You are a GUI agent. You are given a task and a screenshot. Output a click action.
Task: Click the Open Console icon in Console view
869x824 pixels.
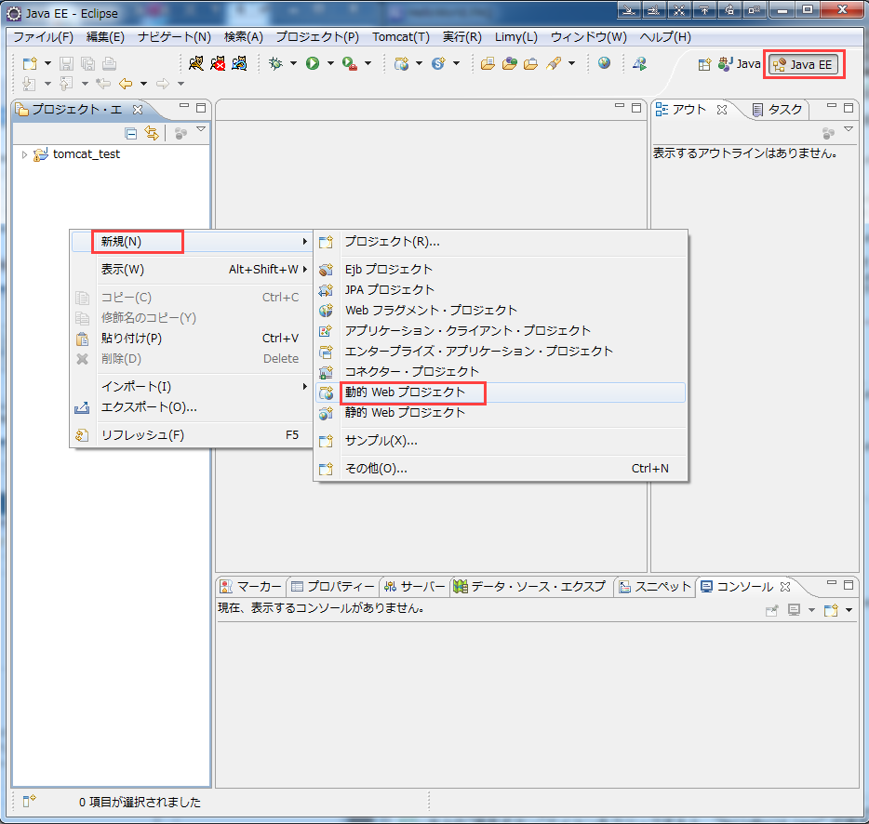[x=831, y=610]
